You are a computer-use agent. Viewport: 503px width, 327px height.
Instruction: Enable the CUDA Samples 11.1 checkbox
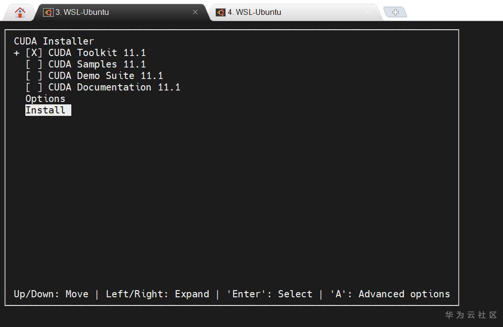(x=34, y=64)
